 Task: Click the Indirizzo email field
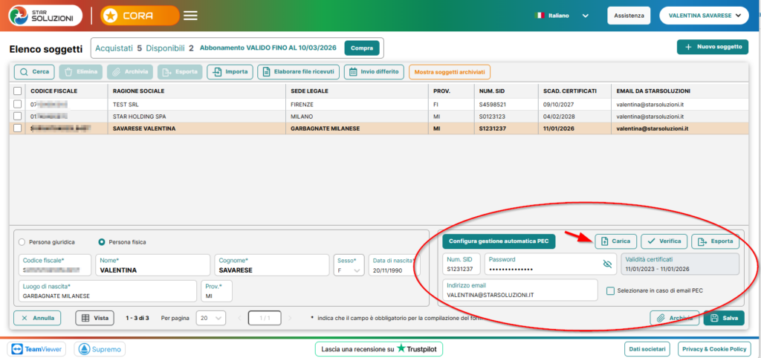pos(520,290)
